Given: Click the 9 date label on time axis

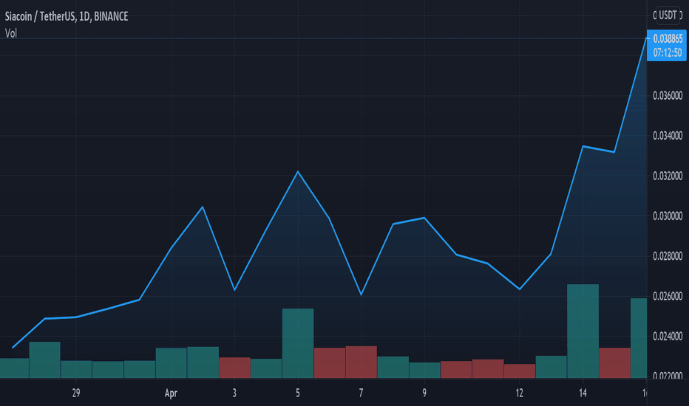Looking at the screenshot, I should pos(424,393).
